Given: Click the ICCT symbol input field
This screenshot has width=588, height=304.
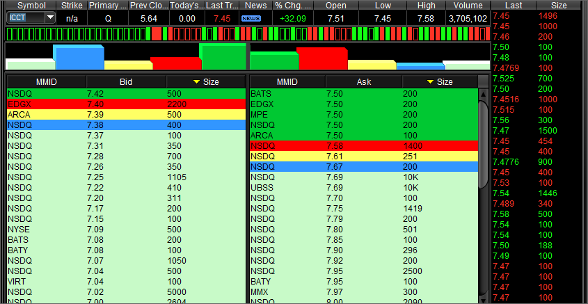Looking at the screenshot, I should coord(26,18).
